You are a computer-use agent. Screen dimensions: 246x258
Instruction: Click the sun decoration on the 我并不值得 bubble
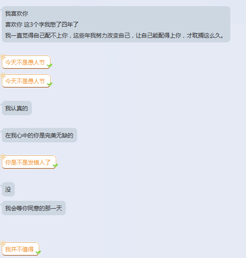pyautogui.click(x=3, y=244)
